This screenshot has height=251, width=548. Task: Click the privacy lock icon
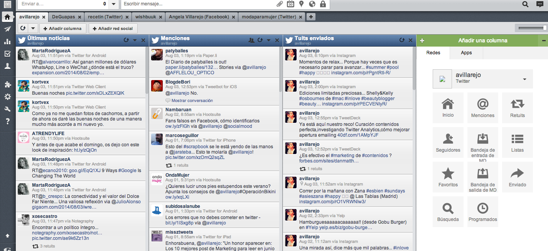pos(323,4)
